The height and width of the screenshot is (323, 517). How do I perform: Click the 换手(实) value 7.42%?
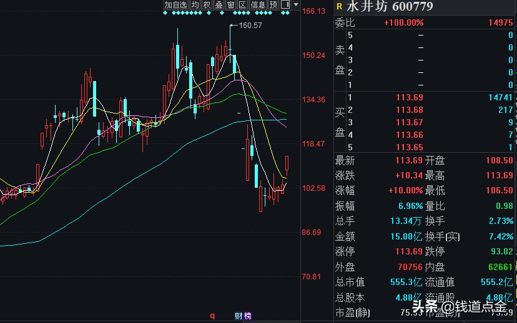[x=501, y=236]
